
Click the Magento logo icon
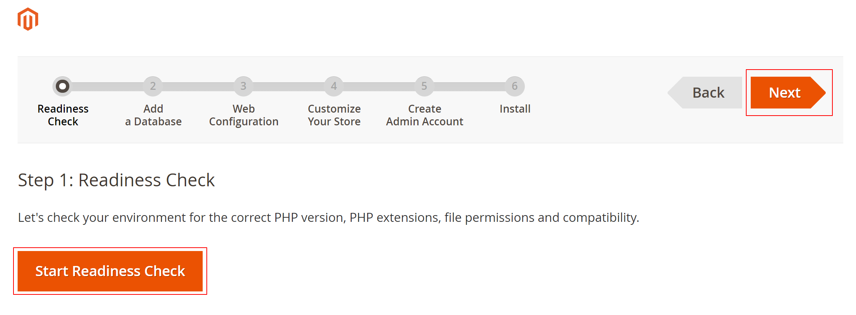click(28, 19)
